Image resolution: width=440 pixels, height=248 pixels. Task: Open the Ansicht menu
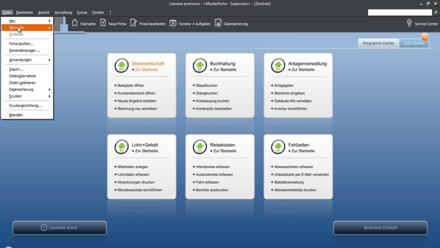44,12
